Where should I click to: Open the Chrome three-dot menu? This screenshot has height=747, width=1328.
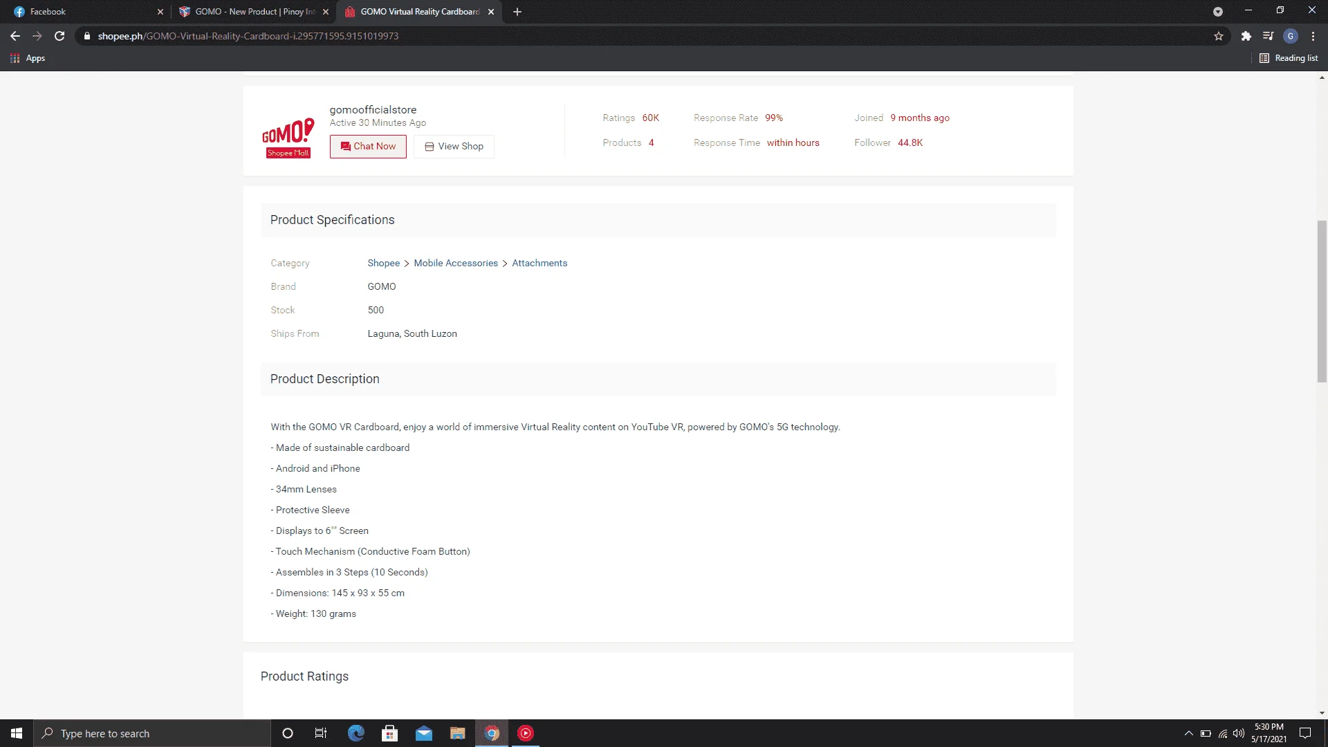[x=1313, y=36]
